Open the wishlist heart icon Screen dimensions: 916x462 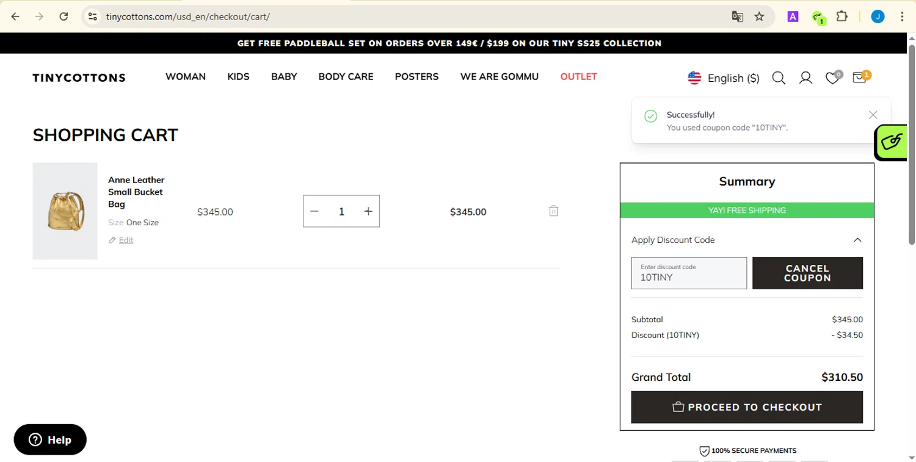833,77
